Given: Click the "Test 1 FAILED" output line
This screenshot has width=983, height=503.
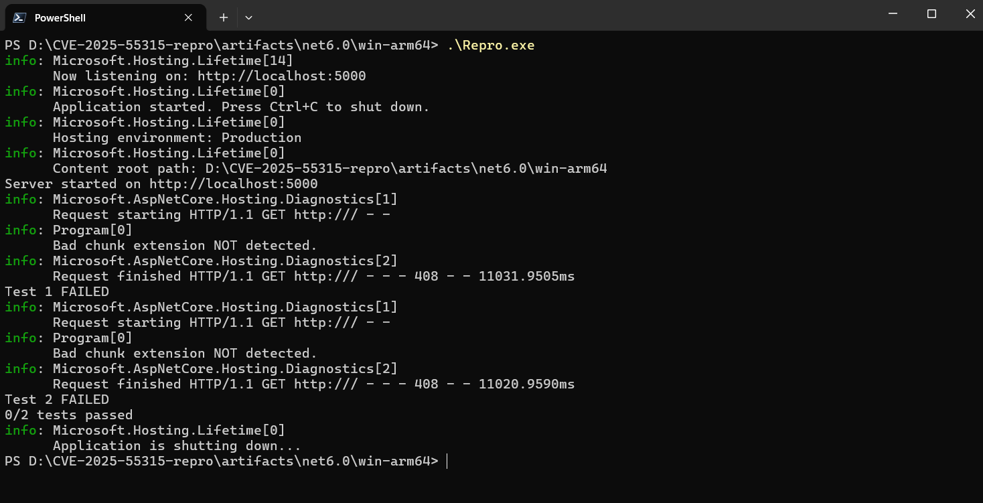Looking at the screenshot, I should point(57,292).
